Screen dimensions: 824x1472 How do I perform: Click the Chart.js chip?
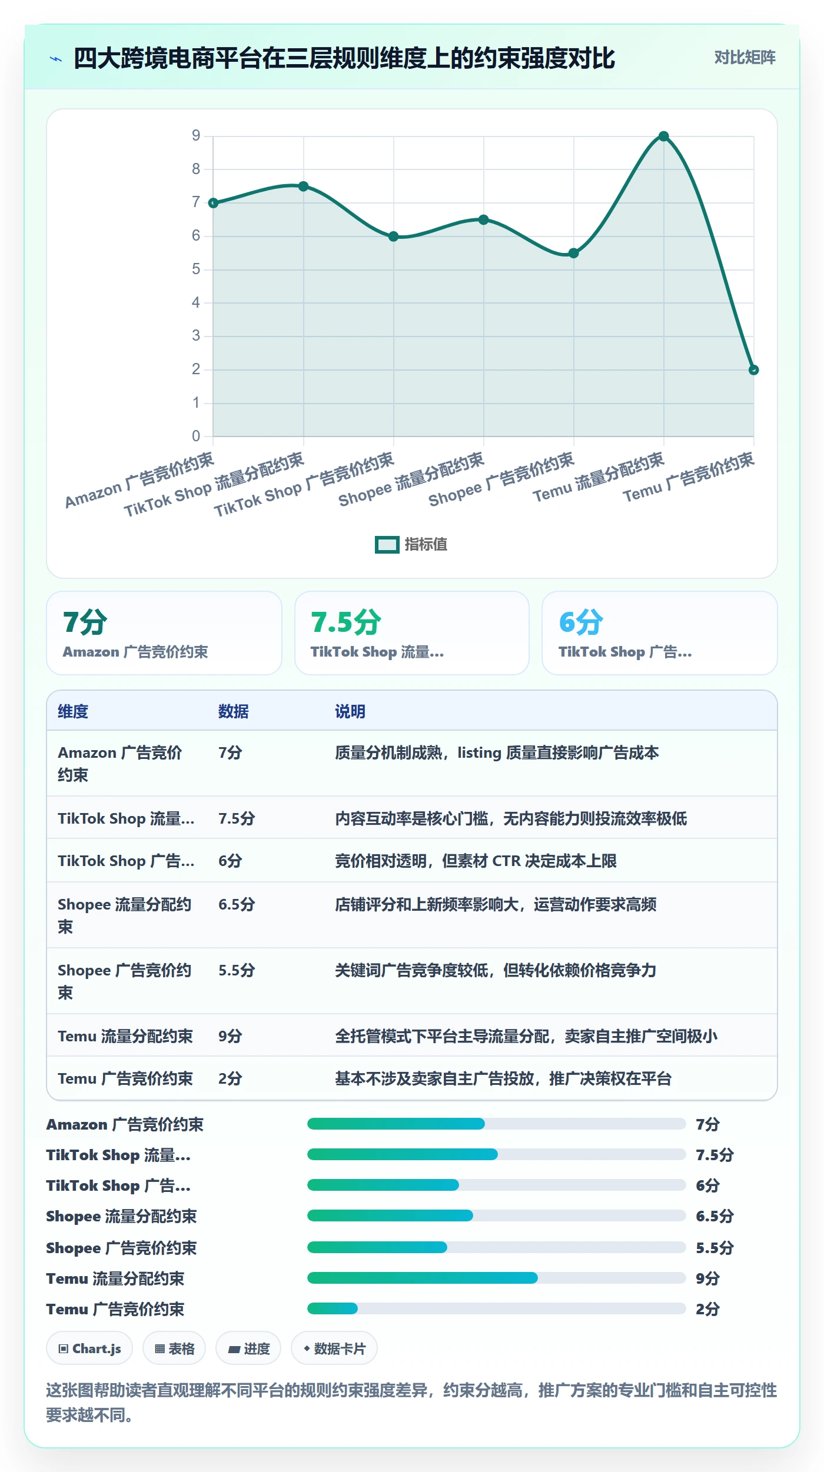click(x=89, y=1348)
